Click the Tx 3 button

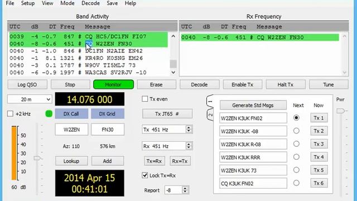[319, 144]
